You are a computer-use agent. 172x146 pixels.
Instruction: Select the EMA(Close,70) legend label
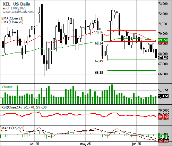pos(12,22)
